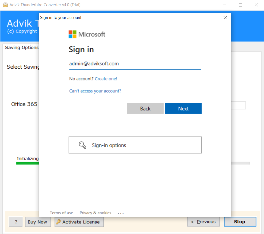Viewport: 264px width, 234px height.
Task: Click the Initializing progress bar
Action: coord(133,163)
